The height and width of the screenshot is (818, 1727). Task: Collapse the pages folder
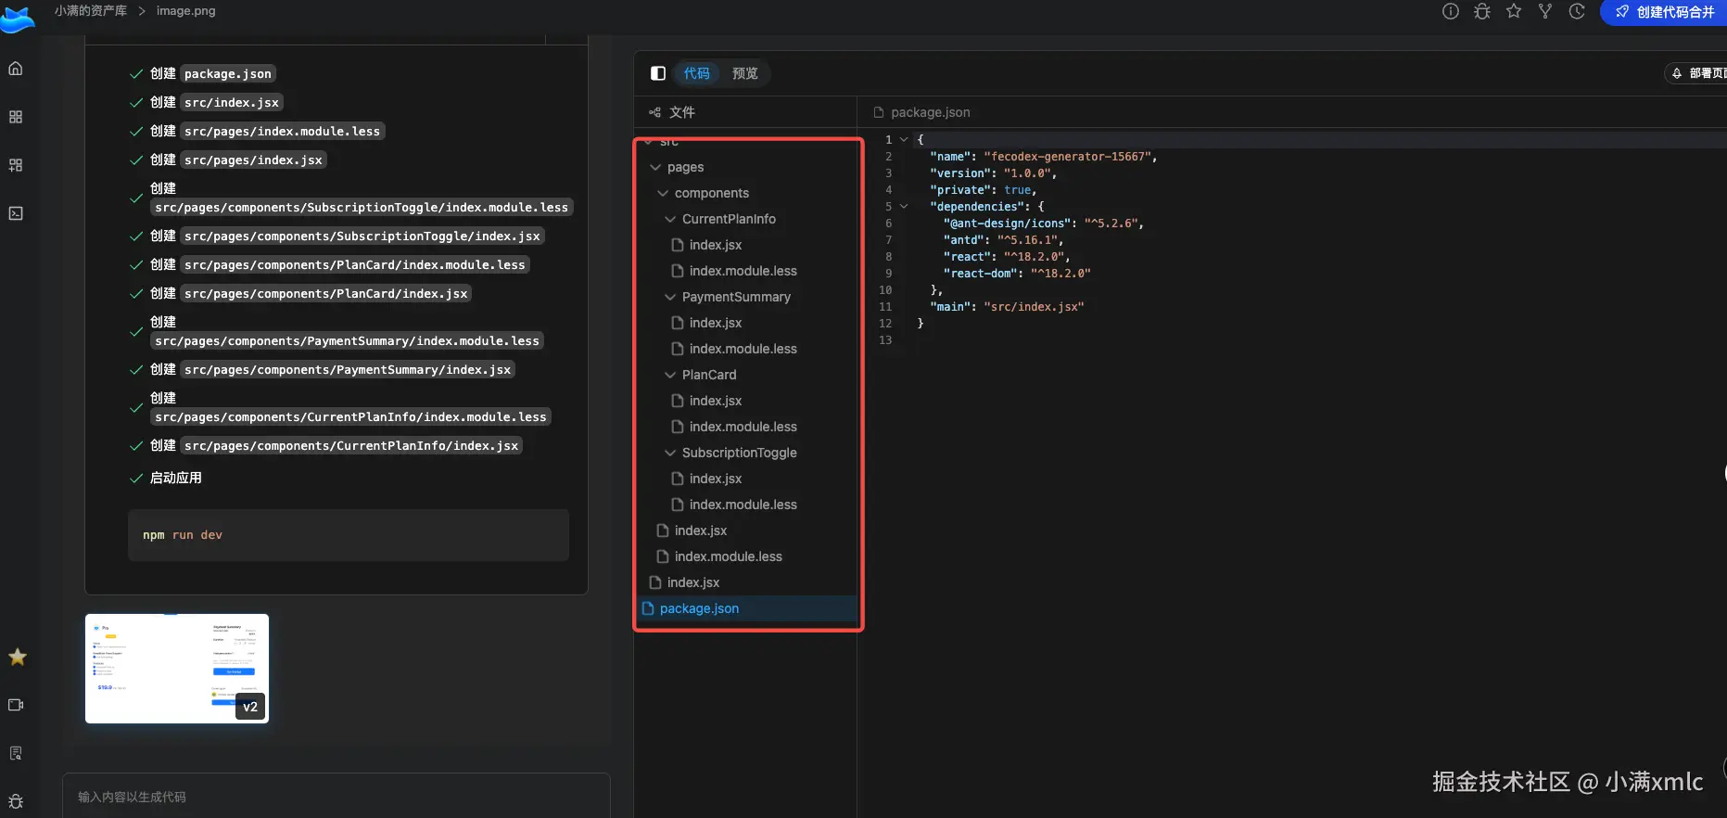tap(655, 167)
